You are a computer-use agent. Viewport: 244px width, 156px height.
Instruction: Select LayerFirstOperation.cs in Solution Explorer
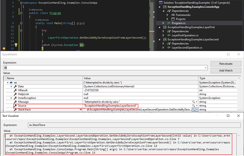click(185, 35)
